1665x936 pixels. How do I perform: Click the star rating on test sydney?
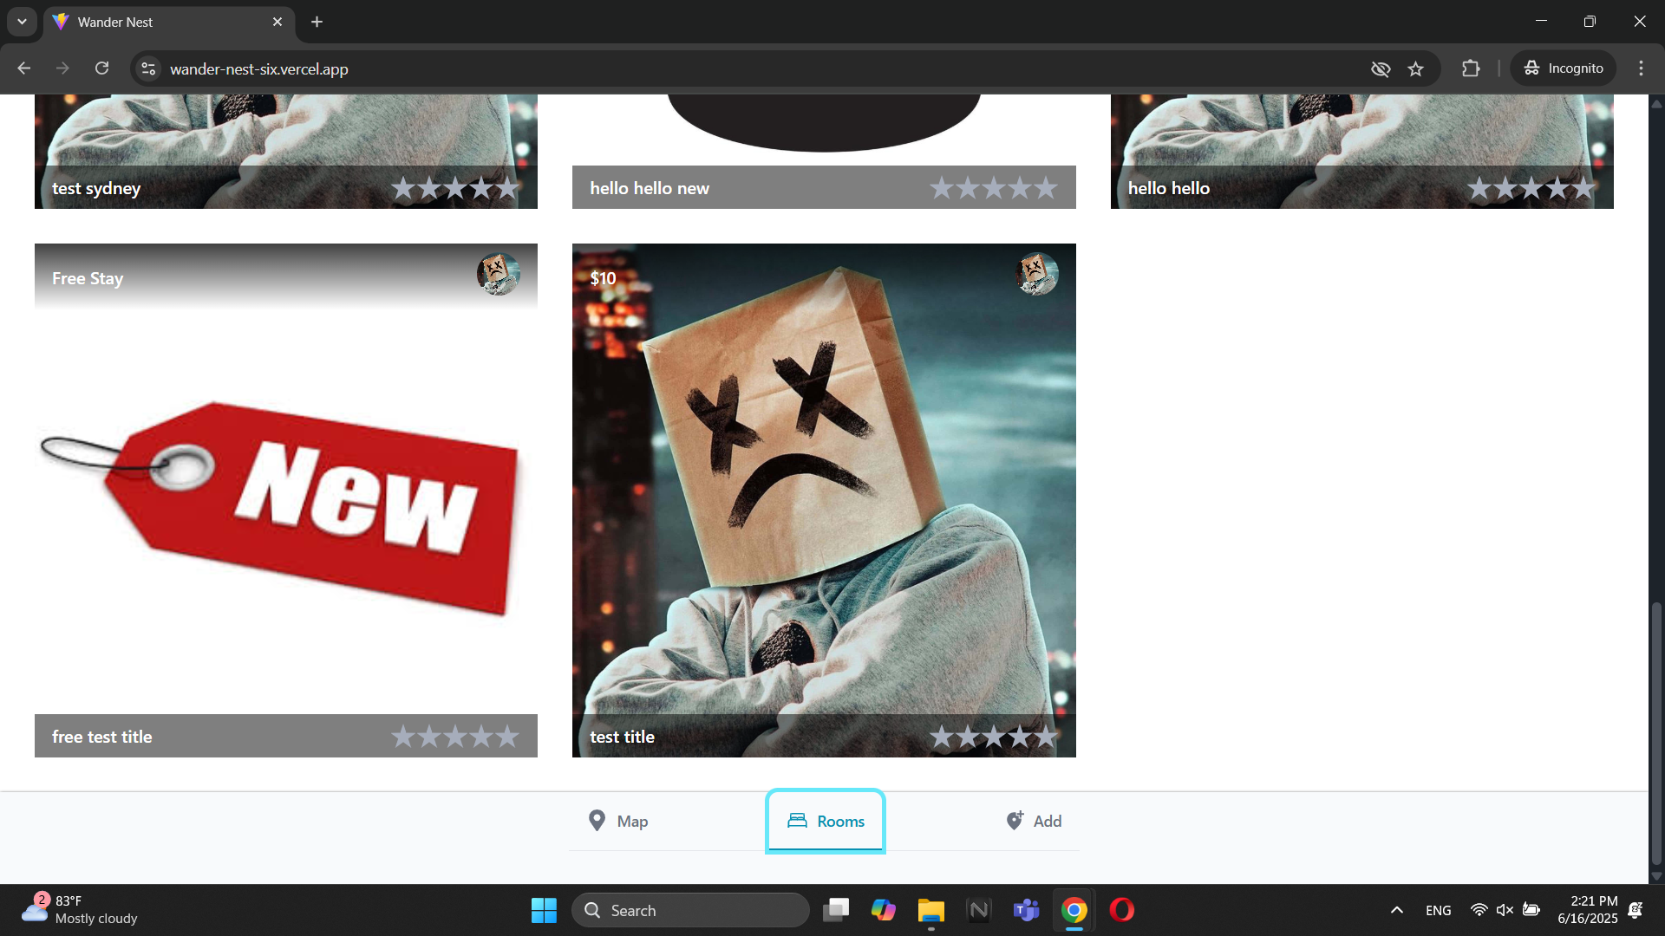point(455,188)
